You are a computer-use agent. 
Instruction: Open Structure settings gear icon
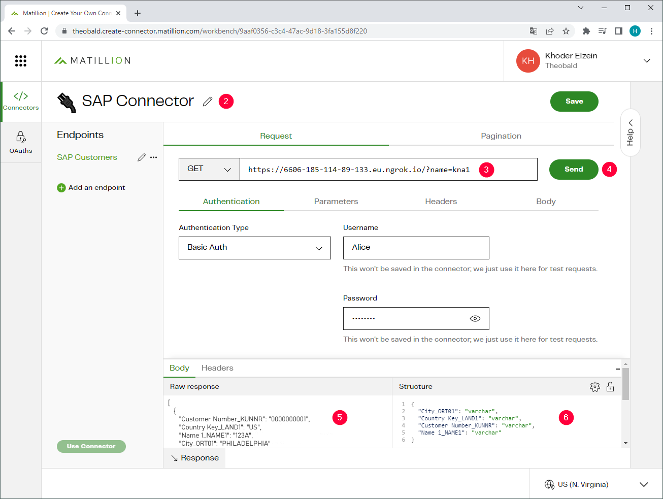pyautogui.click(x=595, y=387)
